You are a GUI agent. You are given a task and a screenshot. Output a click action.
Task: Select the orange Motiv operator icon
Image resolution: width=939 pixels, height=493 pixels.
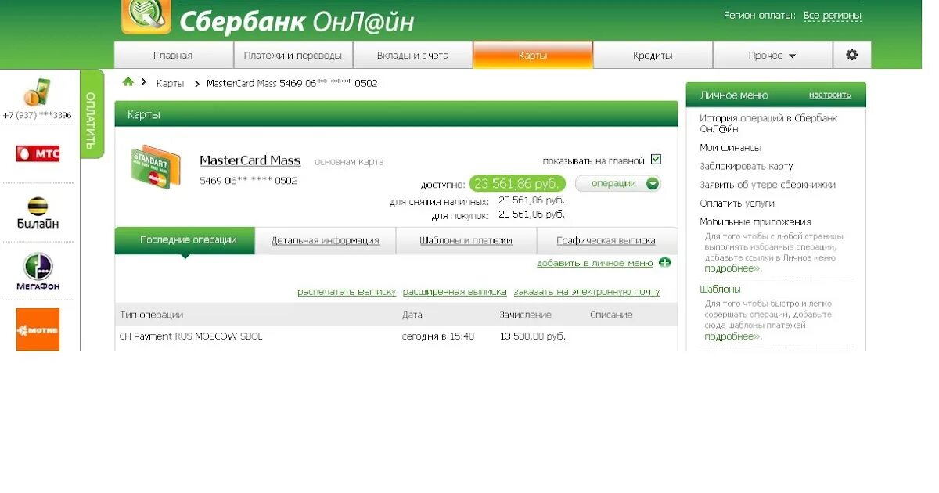click(x=38, y=329)
